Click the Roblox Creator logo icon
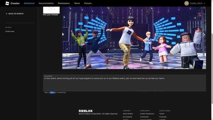The image size is (213, 120). point(7,3)
